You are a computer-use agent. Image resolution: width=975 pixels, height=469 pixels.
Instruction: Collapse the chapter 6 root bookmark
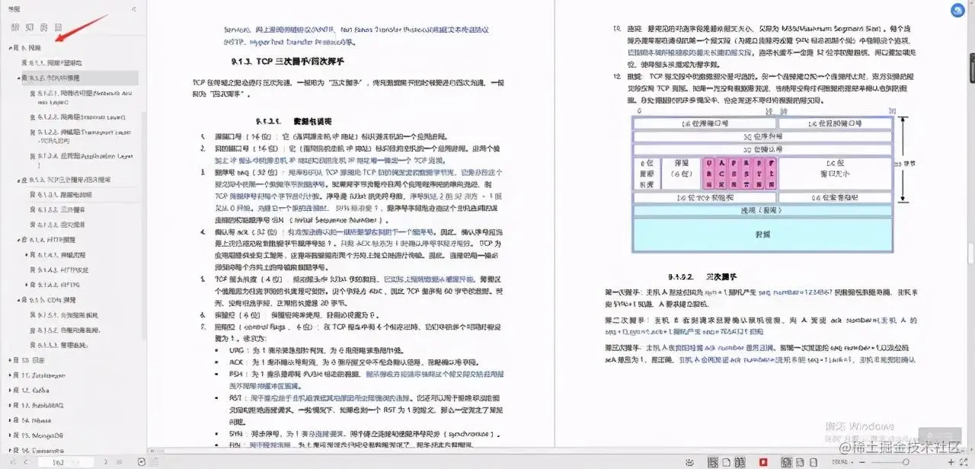11,47
